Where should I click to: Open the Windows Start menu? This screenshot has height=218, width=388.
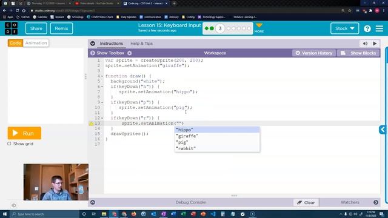coord(5,214)
